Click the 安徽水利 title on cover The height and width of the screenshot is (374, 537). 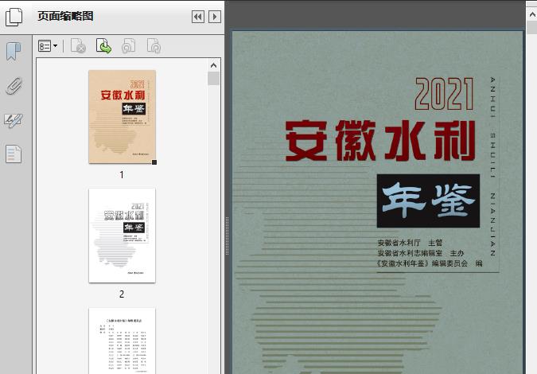tap(380, 140)
